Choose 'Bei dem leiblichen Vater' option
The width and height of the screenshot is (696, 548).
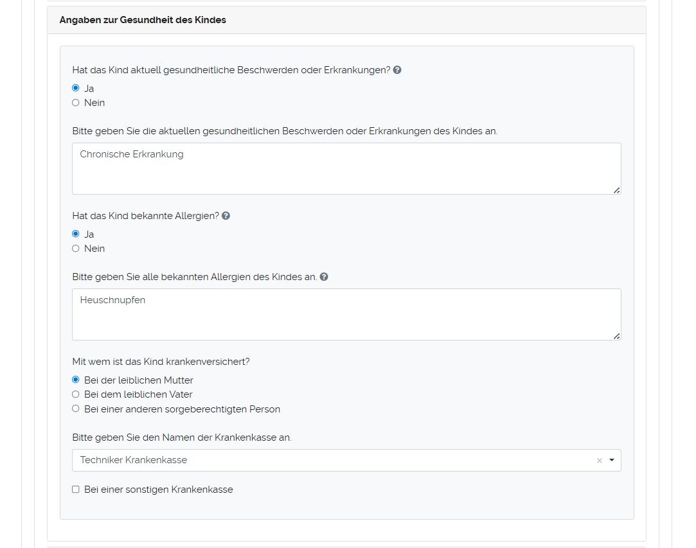[x=76, y=394]
